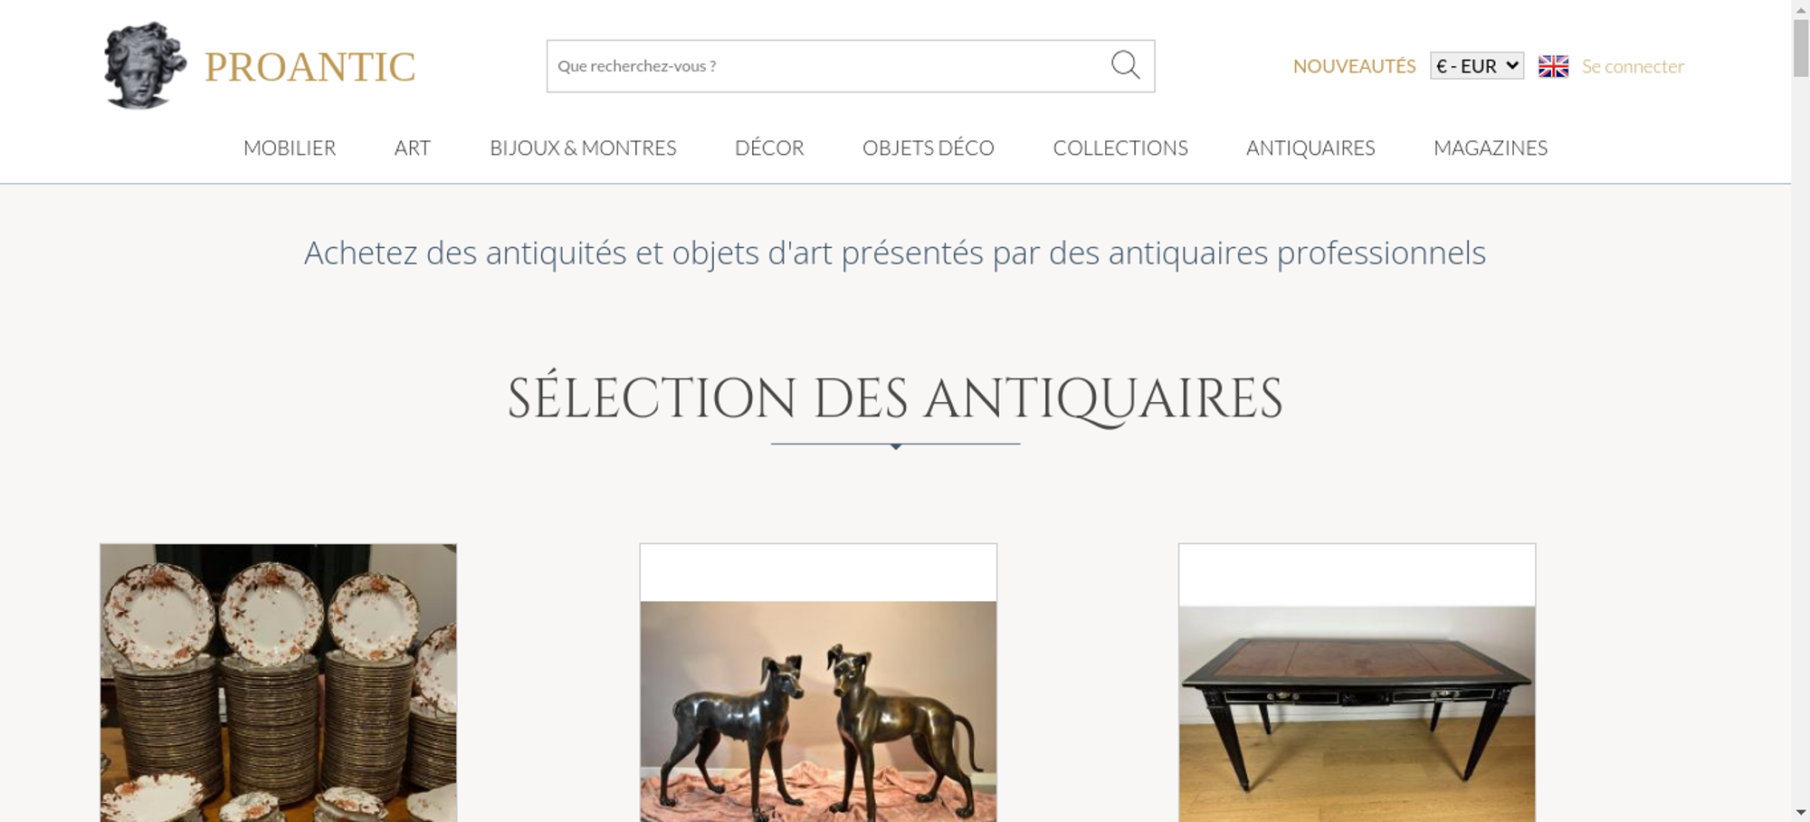Open the EUR currency dropdown
Screen dimensions: 1810x822
(x=1477, y=66)
